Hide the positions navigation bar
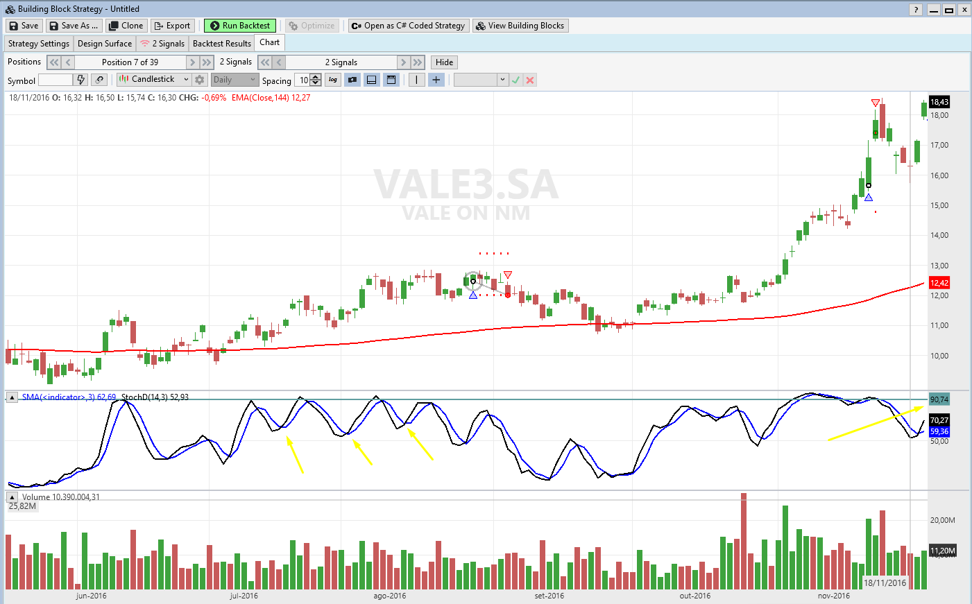The width and height of the screenshot is (972, 604). [x=444, y=62]
